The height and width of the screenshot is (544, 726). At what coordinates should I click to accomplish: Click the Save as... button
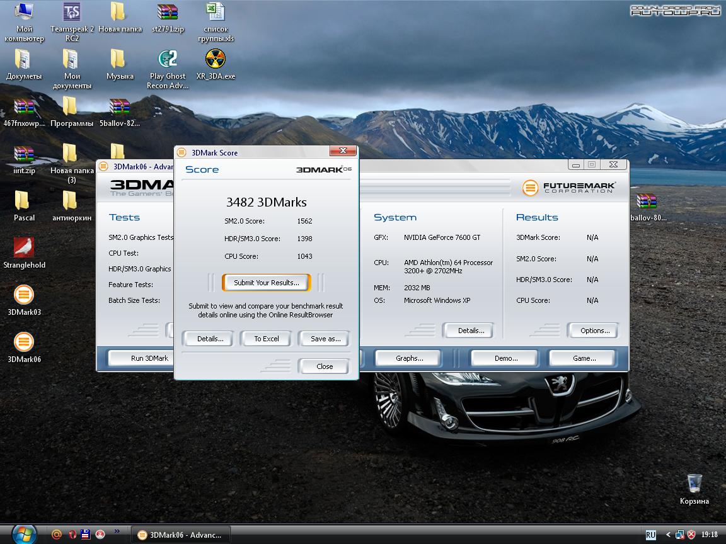325,339
